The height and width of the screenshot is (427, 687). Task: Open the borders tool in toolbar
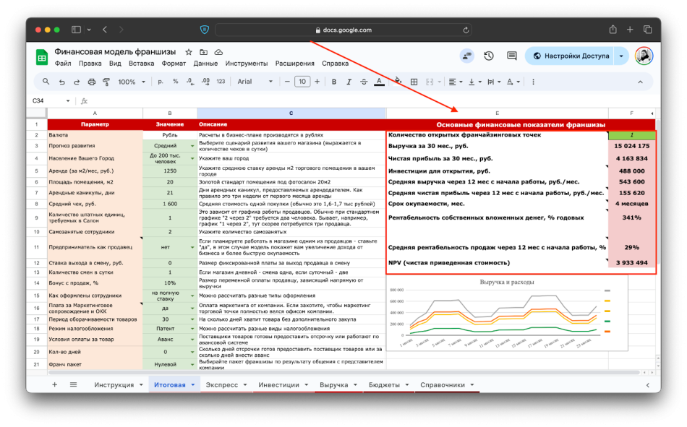point(412,82)
